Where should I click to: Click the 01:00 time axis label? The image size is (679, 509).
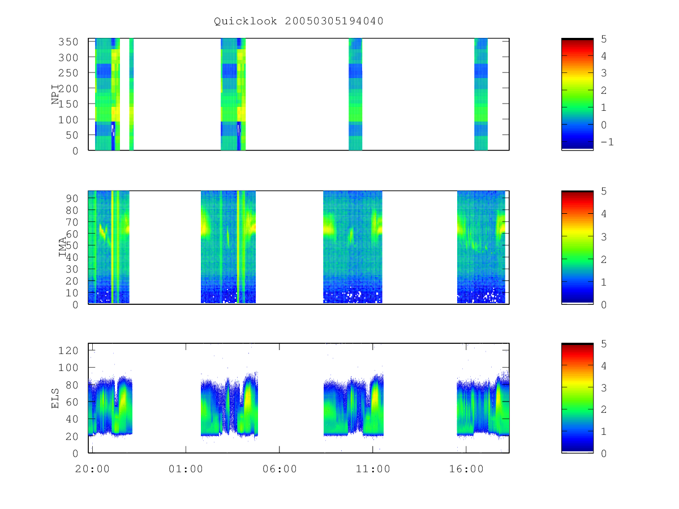pos(186,469)
